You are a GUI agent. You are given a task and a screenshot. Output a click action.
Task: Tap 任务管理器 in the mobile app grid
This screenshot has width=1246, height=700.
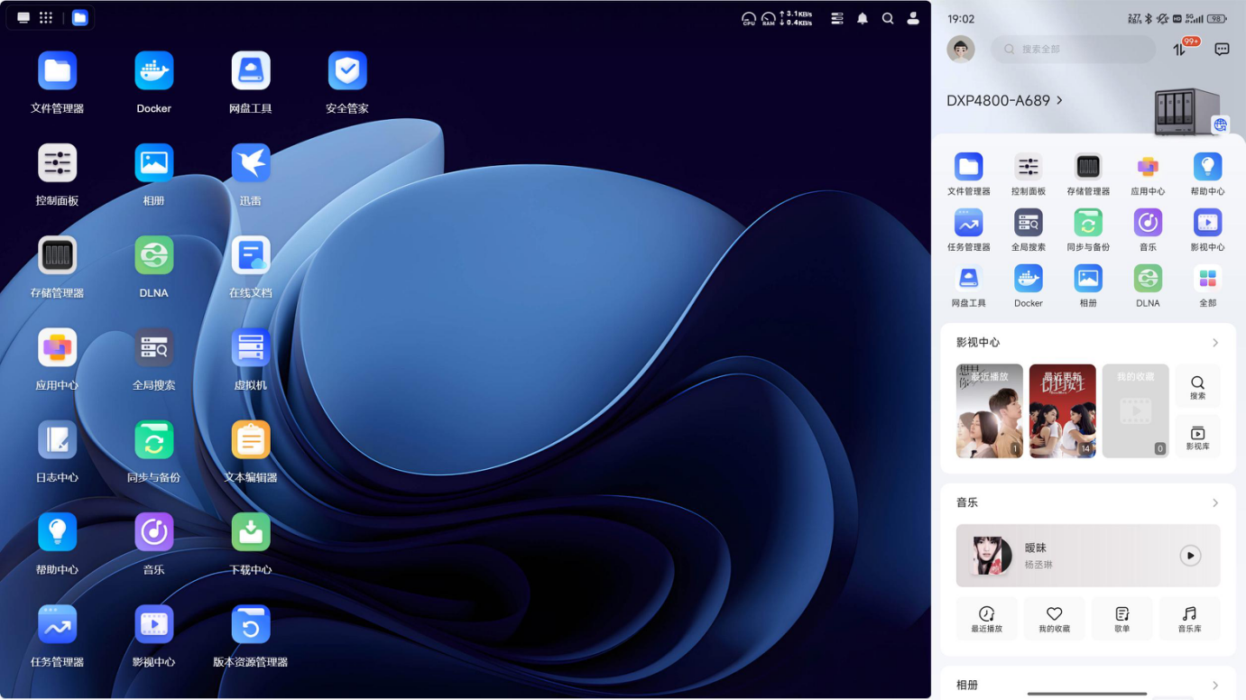[969, 223]
